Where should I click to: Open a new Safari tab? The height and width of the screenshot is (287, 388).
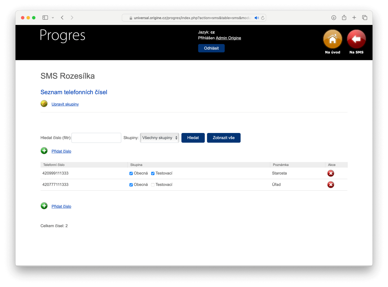tap(354, 17)
